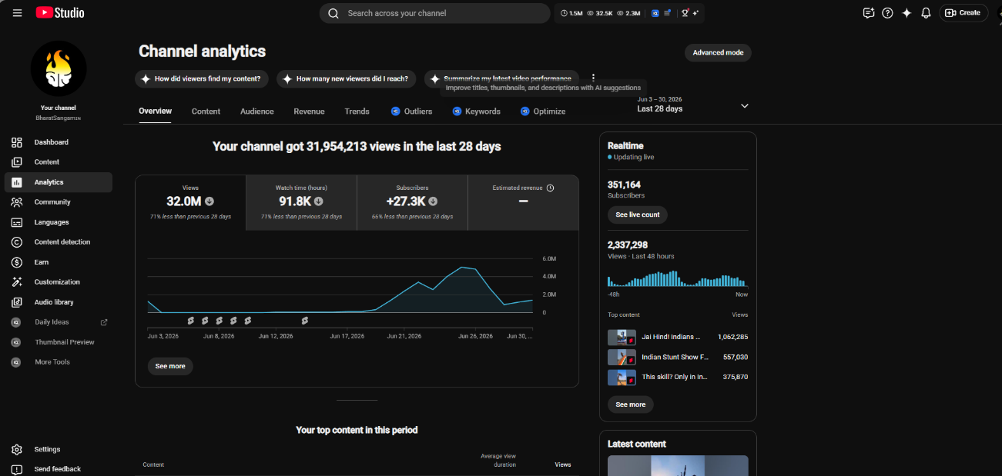1002x476 pixels.
Task: Open Community in the sidebar
Action: (59, 202)
